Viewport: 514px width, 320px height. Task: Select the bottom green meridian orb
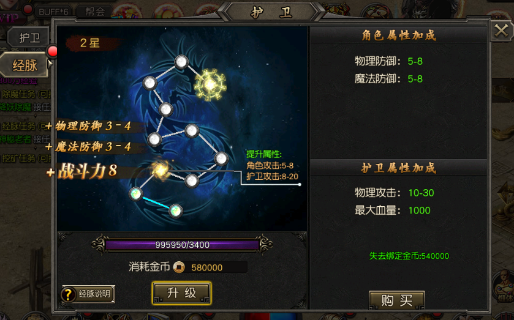click(175, 211)
